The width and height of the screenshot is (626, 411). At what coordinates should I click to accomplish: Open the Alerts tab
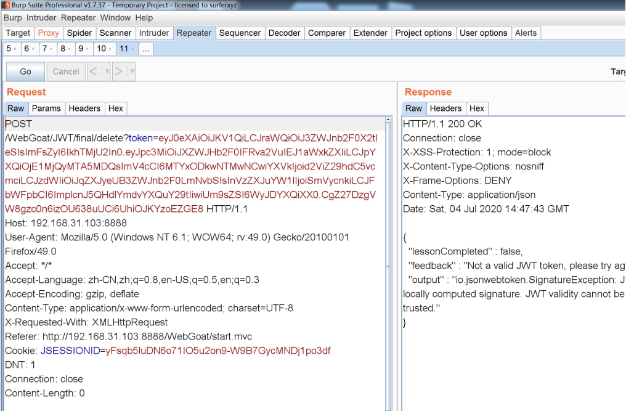coord(526,33)
